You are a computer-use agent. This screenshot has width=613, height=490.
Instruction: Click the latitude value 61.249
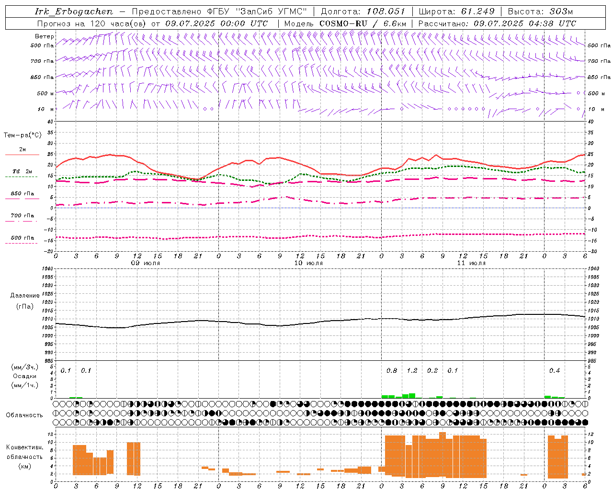(x=477, y=11)
